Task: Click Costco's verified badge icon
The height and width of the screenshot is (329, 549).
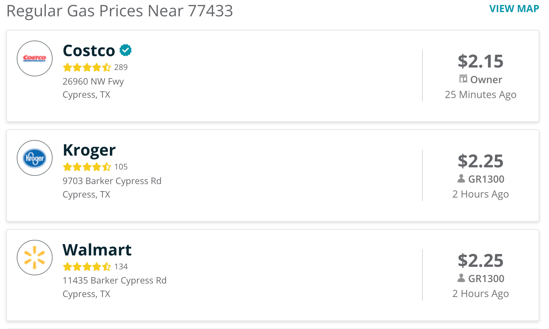Action: (126, 50)
